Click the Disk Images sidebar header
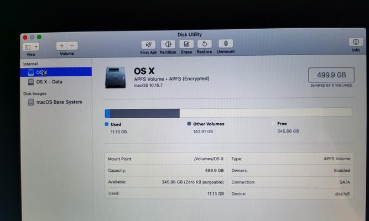Screen dimensions: 369x221 click(35, 93)
